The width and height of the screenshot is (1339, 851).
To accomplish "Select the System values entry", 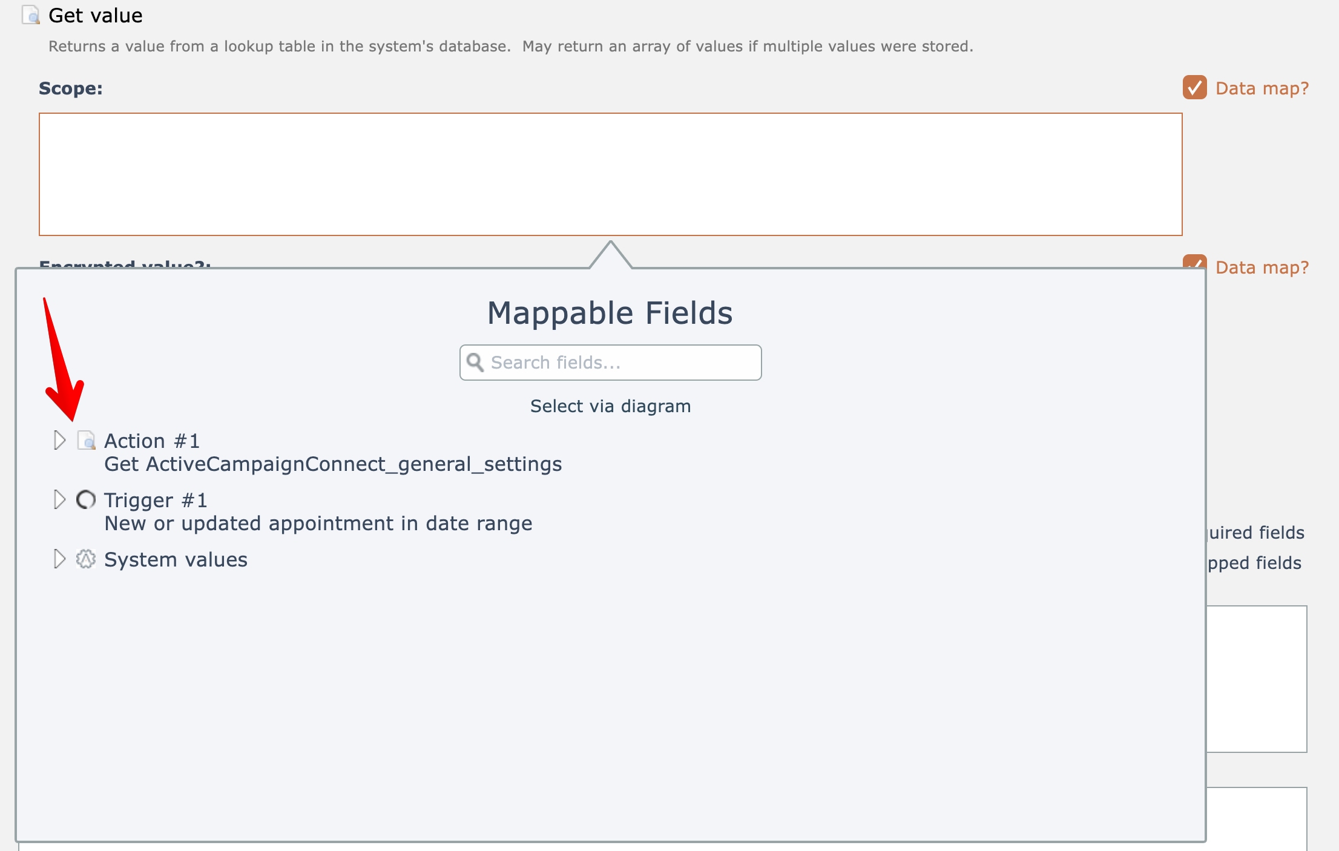I will point(176,560).
